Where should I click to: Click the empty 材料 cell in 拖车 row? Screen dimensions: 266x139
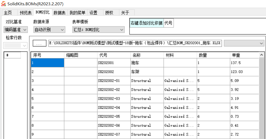coord(180,63)
